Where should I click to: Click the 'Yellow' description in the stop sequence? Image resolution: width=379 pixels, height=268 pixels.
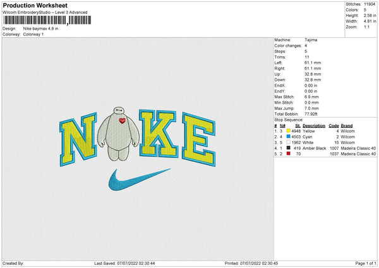click(x=309, y=131)
